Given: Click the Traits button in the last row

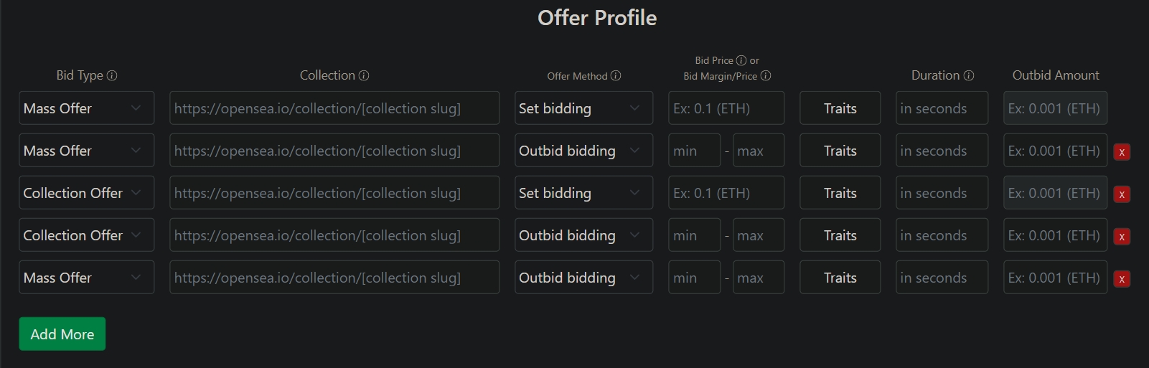Looking at the screenshot, I should [840, 278].
